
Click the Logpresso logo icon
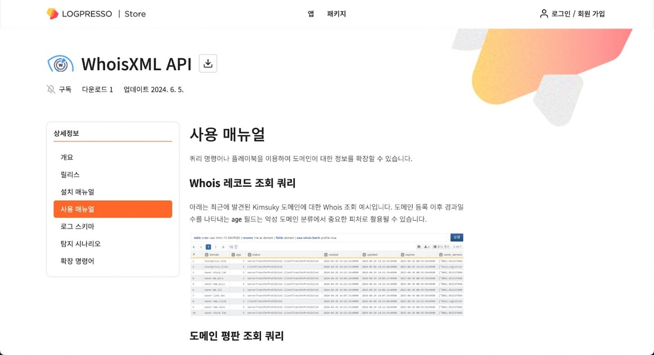point(52,14)
